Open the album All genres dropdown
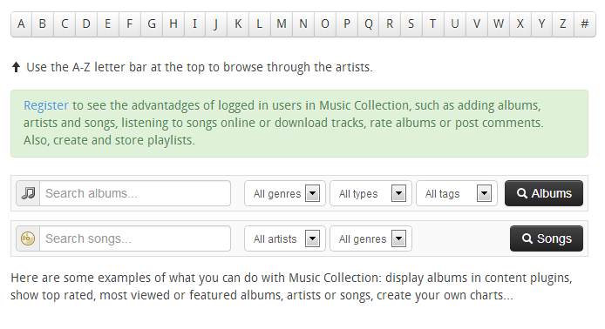The height and width of the screenshot is (329, 605). (x=285, y=193)
